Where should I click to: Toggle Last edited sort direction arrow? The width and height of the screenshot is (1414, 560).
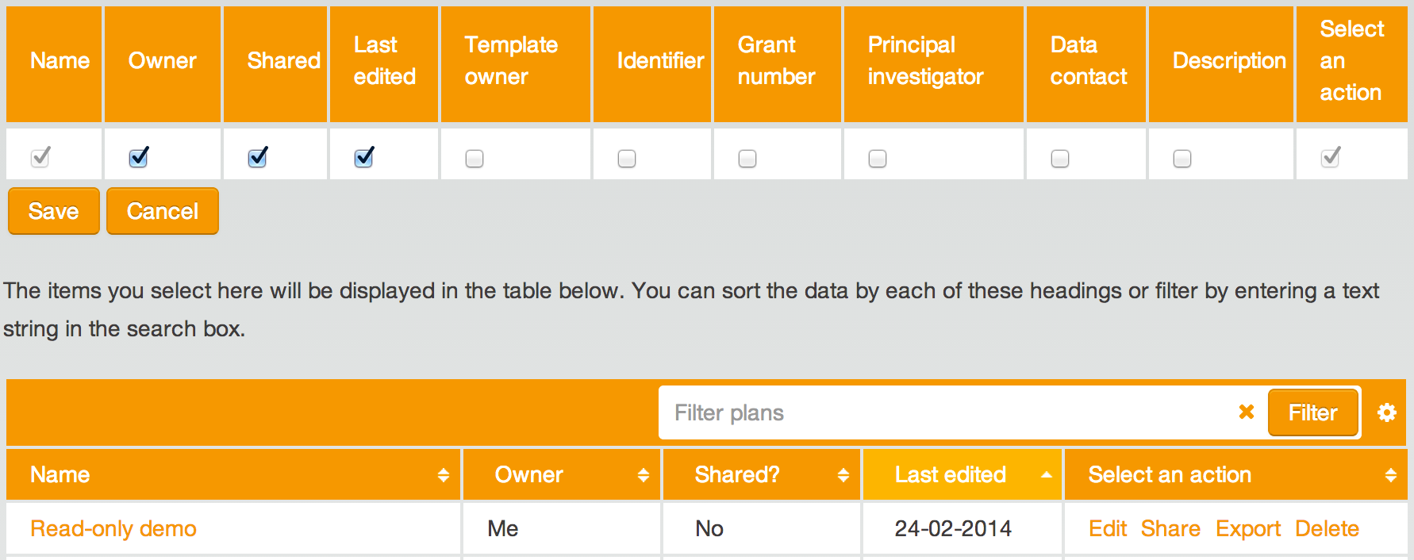coord(1046,475)
